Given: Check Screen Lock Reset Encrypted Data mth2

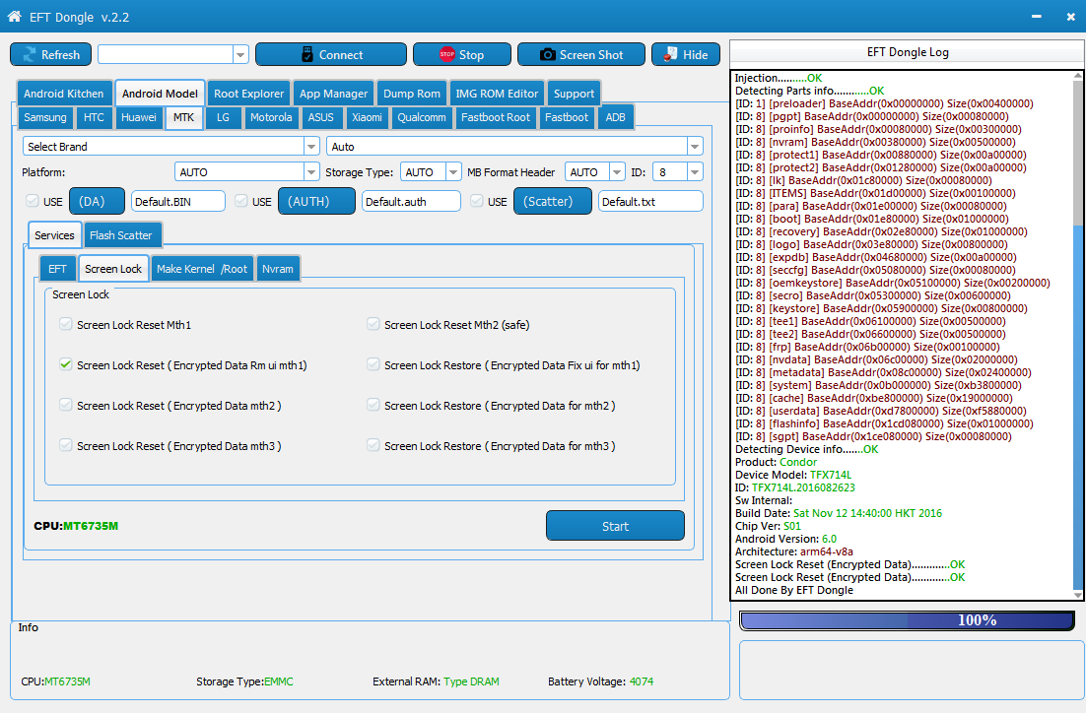Looking at the screenshot, I should pos(66,405).
